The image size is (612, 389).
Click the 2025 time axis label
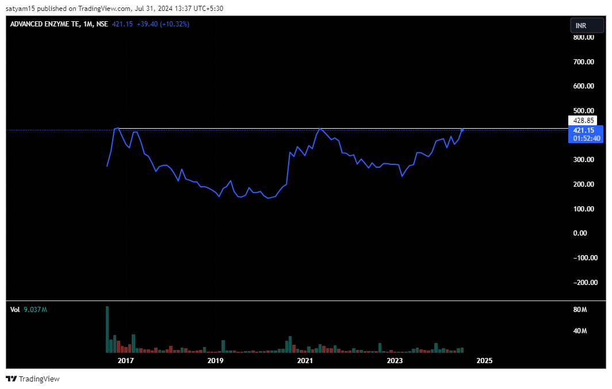(484, 360)
